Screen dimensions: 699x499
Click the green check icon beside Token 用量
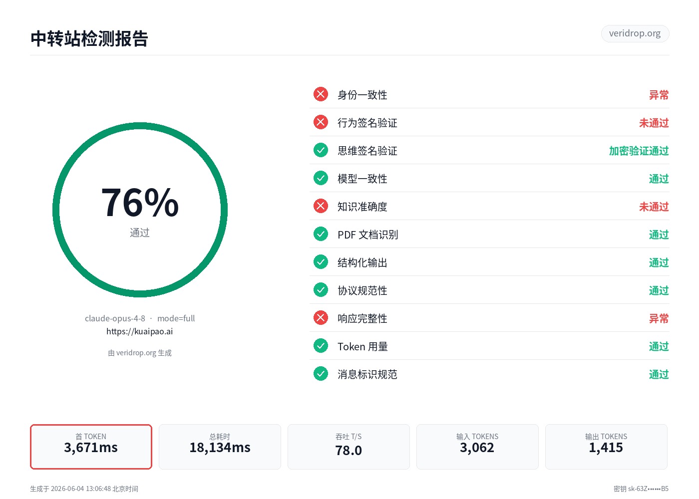(x=321, y=346)
